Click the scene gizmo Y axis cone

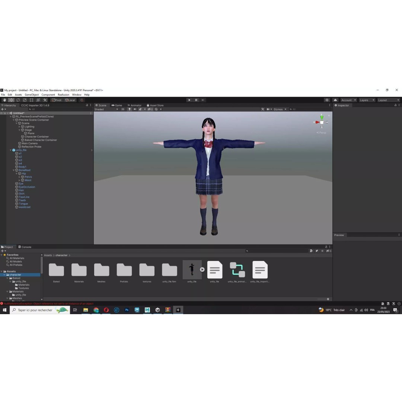322,117
